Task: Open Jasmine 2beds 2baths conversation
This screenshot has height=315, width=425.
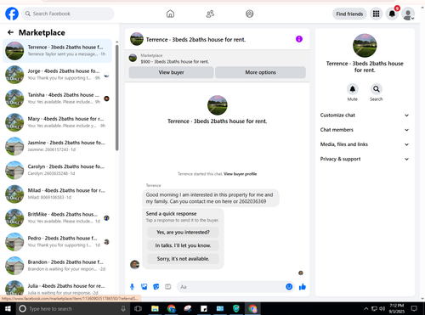Action: 57,146
